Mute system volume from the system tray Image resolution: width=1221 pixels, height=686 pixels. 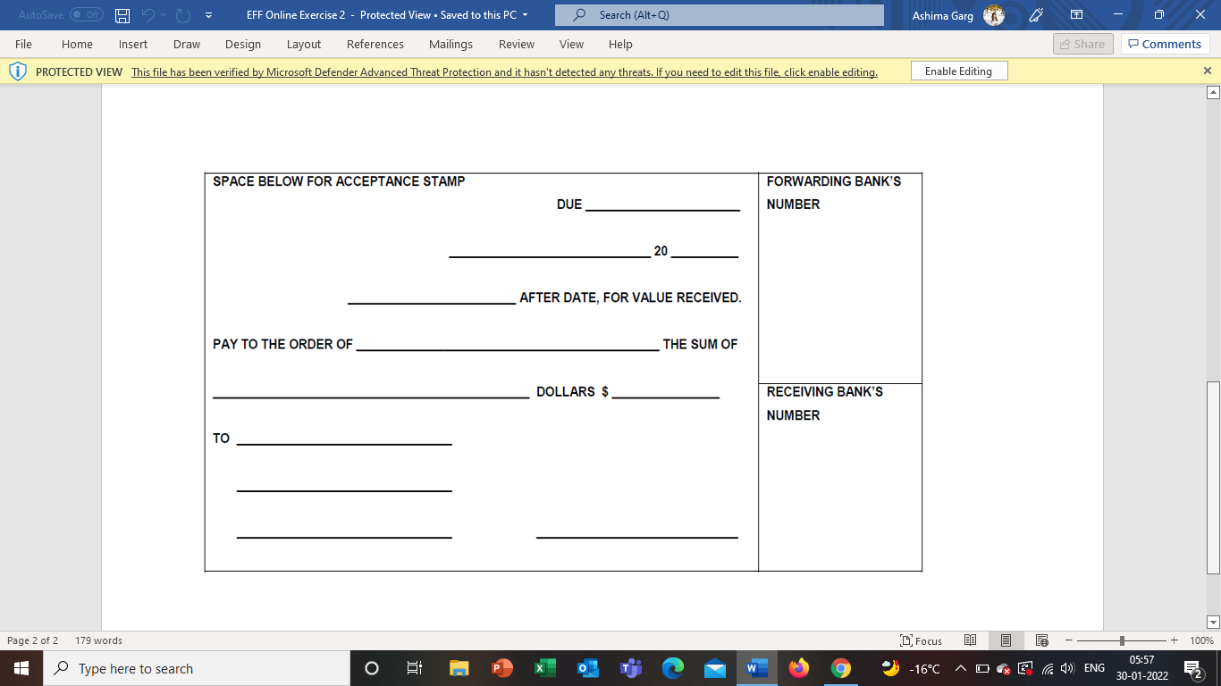tap(1065, 667)
